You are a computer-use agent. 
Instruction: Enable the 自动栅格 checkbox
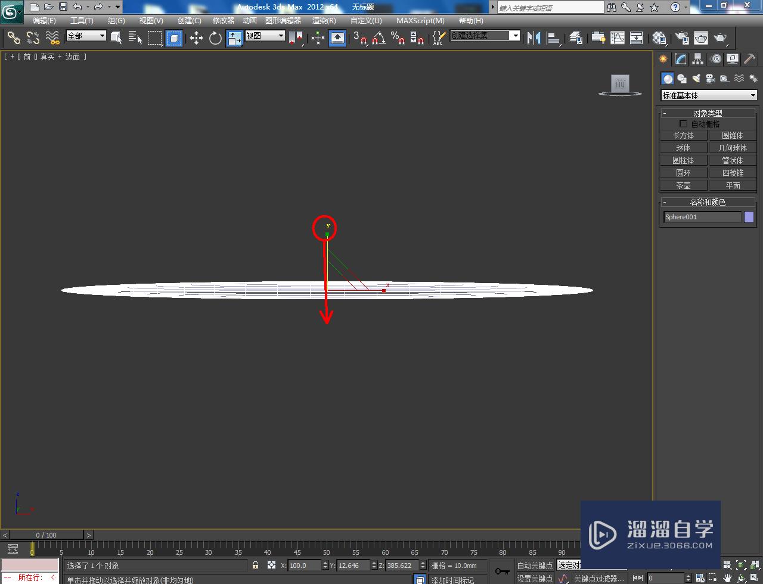pyautogui.click(x=683, y=124)
